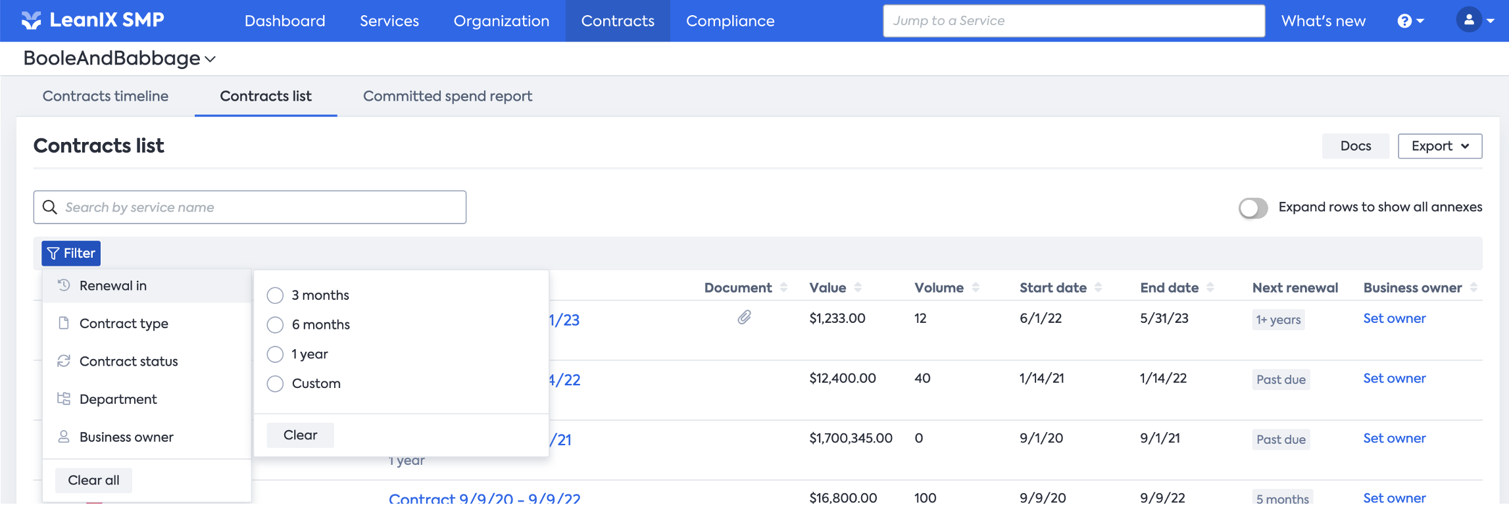Click the search magnifier icon
The image size is (1509, 505).
[50, 207]
